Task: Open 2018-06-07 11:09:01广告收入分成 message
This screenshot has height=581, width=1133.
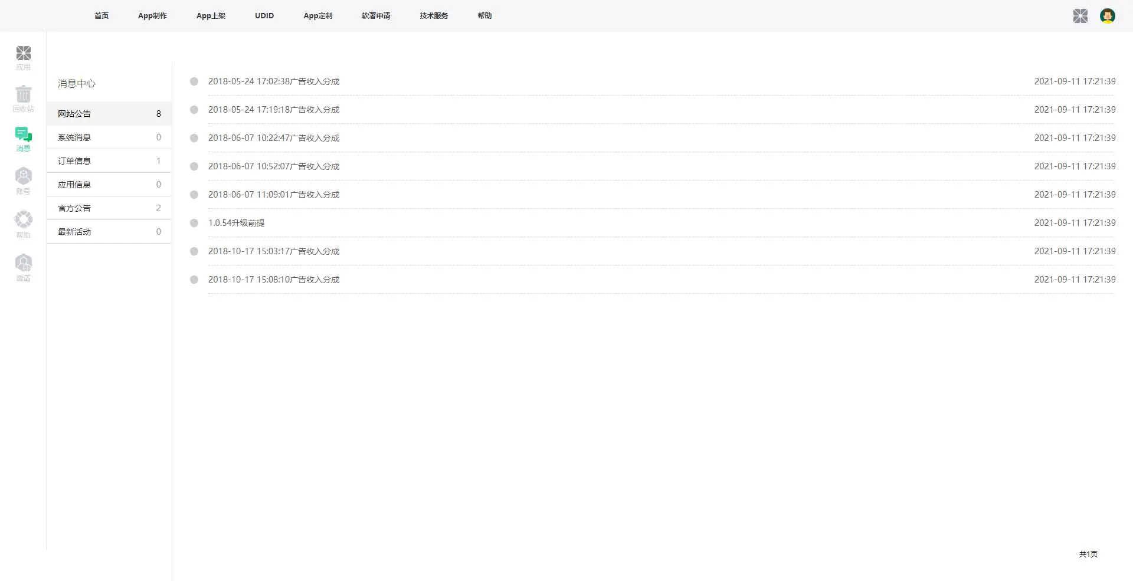Action: tap(274, 195)
